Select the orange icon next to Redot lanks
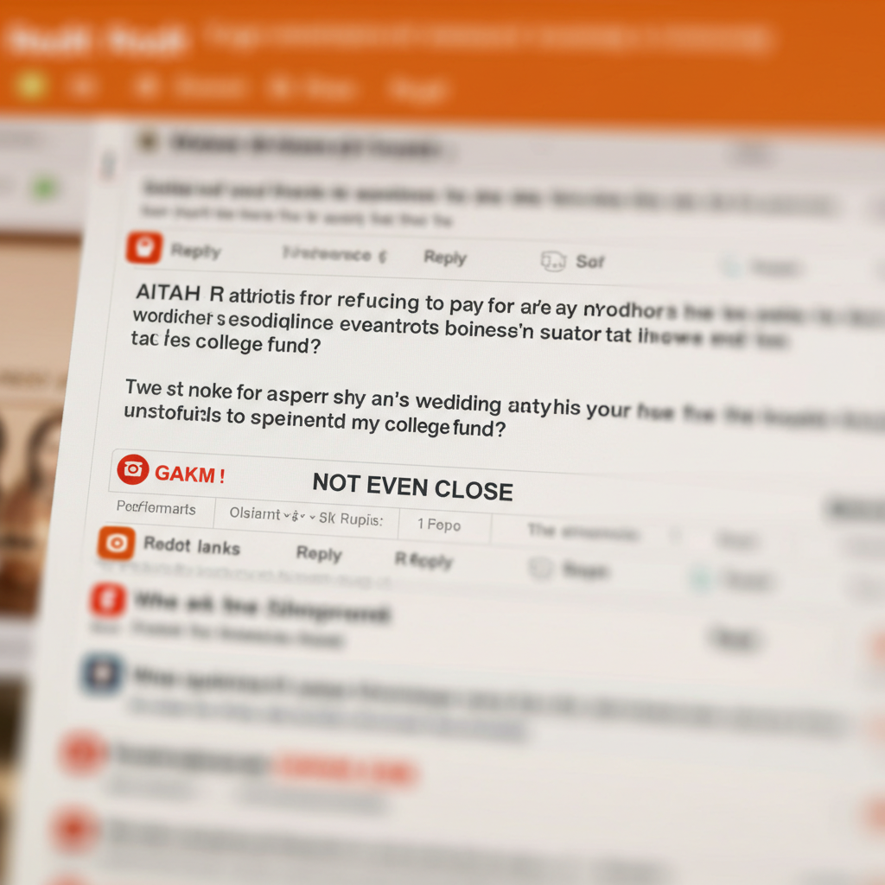This screenshot has width=885, height=885. click(x=117, y=543)
